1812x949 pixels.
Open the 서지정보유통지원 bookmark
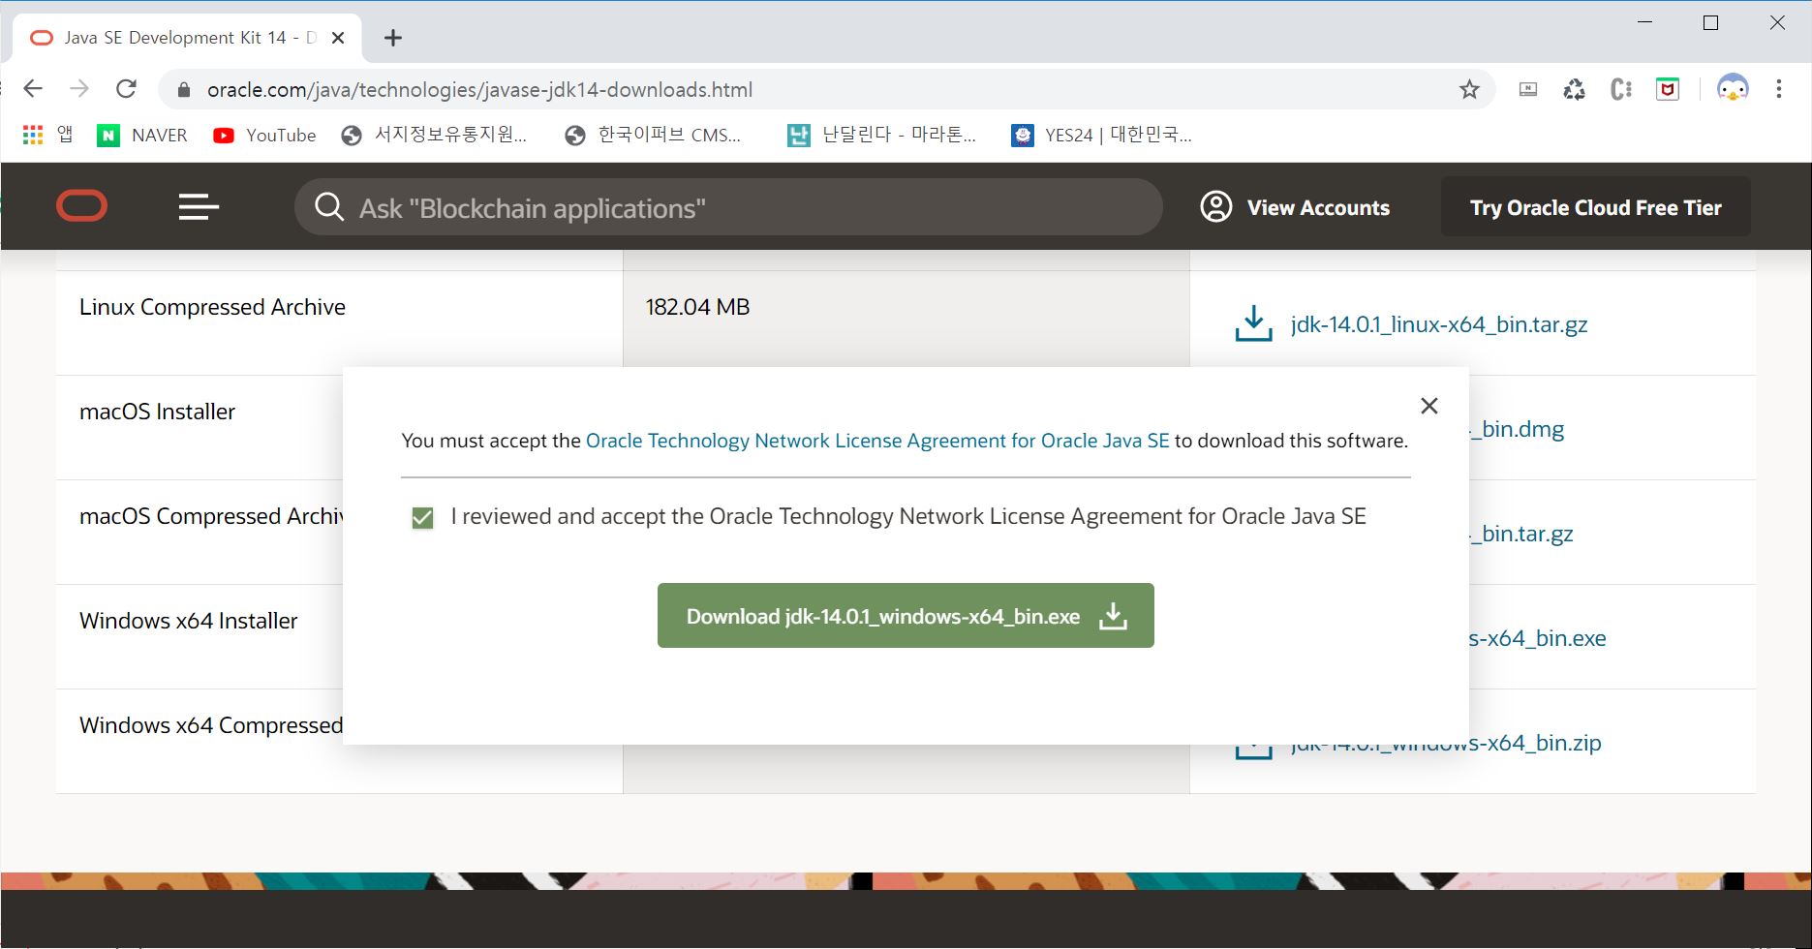click(x=435, y=136)
